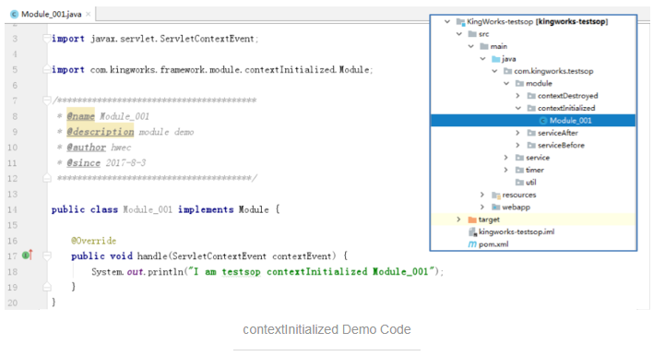Collapse the contextInitialized package chevron
The image size is (653, 356).
point(518,108)
